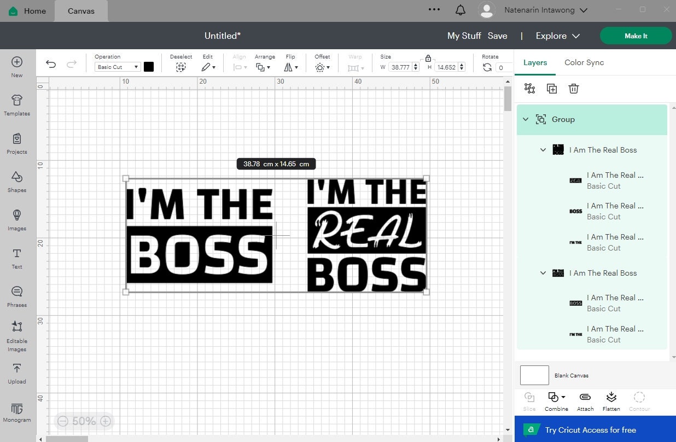
Task: Click the Make It button
Action: 636,36
